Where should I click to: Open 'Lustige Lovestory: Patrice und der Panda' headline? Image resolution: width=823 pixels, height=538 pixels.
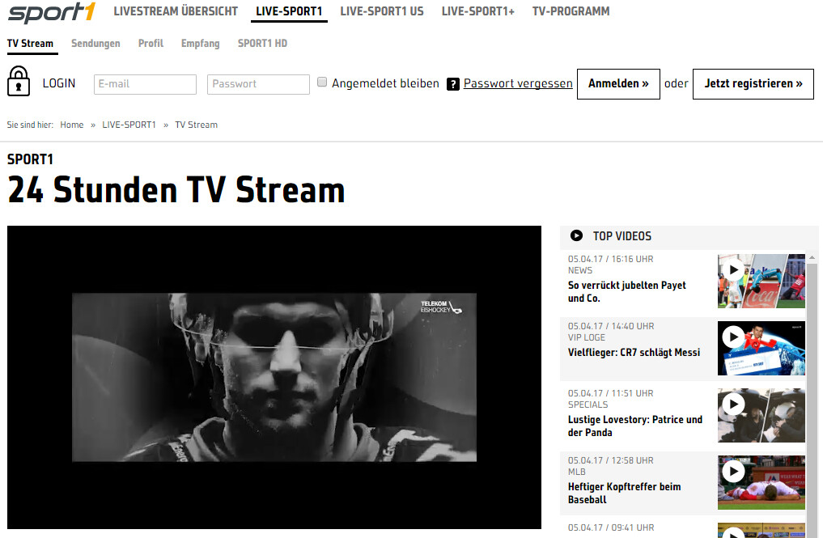(635, 426)
